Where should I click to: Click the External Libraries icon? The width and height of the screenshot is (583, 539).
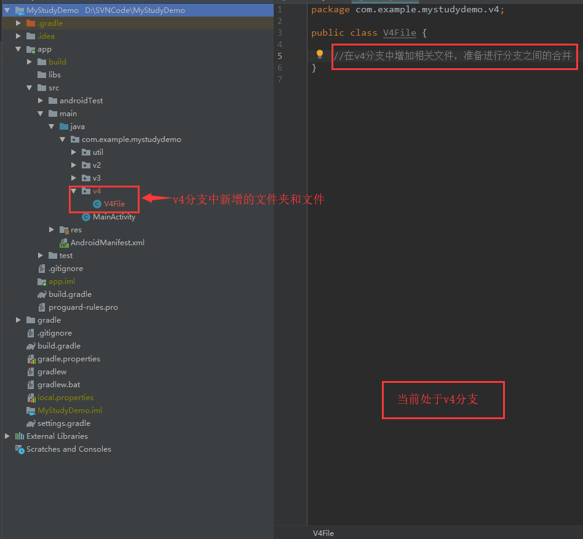pos(20,436)
